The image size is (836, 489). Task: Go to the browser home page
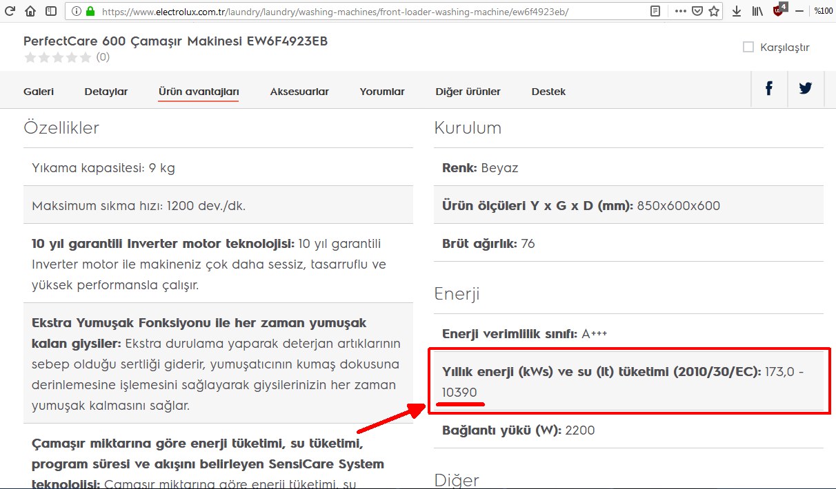coord(30,11)
